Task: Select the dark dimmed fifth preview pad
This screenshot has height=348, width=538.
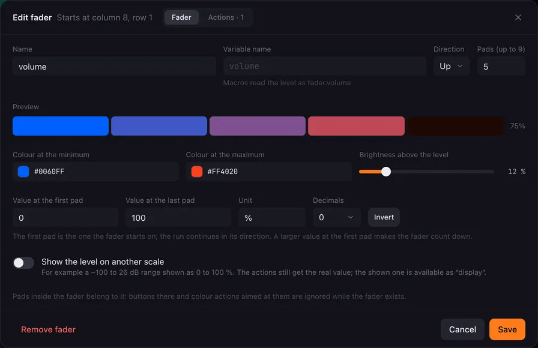Action: (455, 126)
